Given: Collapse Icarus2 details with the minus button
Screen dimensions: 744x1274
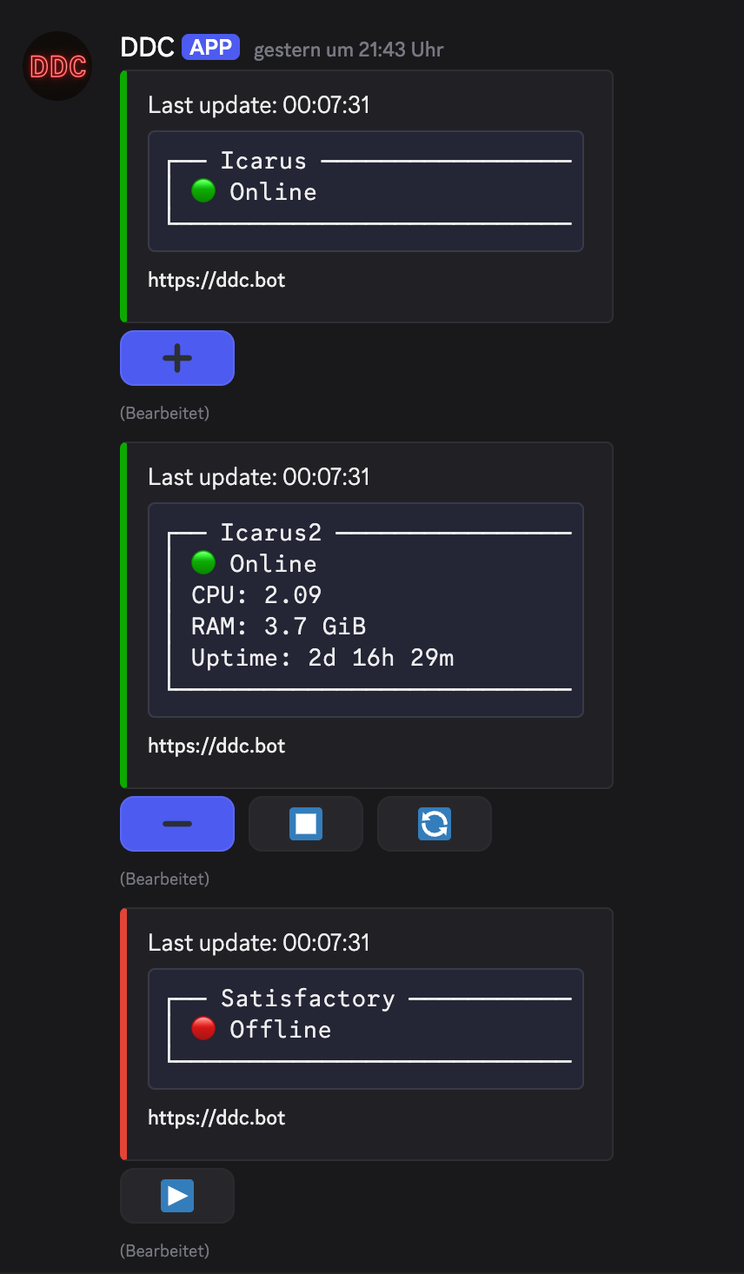Looking at the screenshot, I should [x=177, y=824].
